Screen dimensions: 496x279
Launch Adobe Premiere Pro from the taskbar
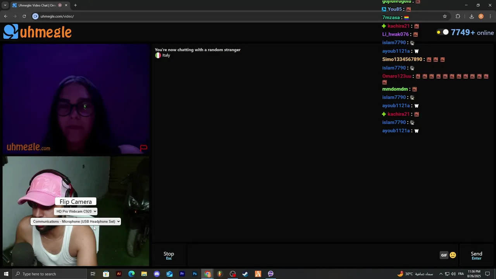tap(182, 274)
